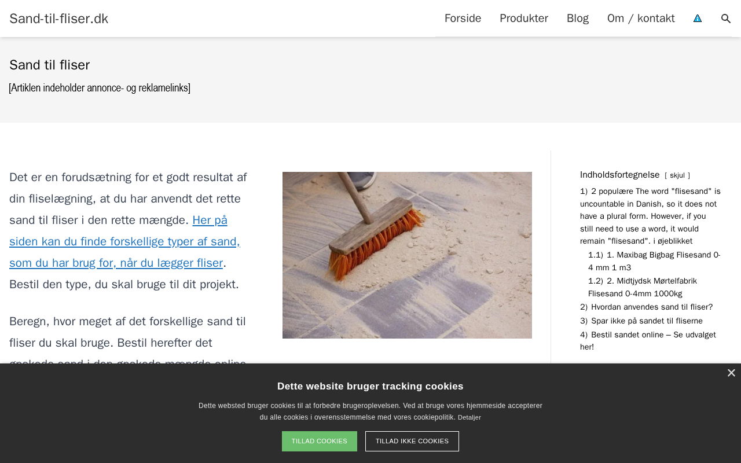Jump to 'Bestil sandet online' section
This screenshot has height=463, width=741.
coord(648,341)
